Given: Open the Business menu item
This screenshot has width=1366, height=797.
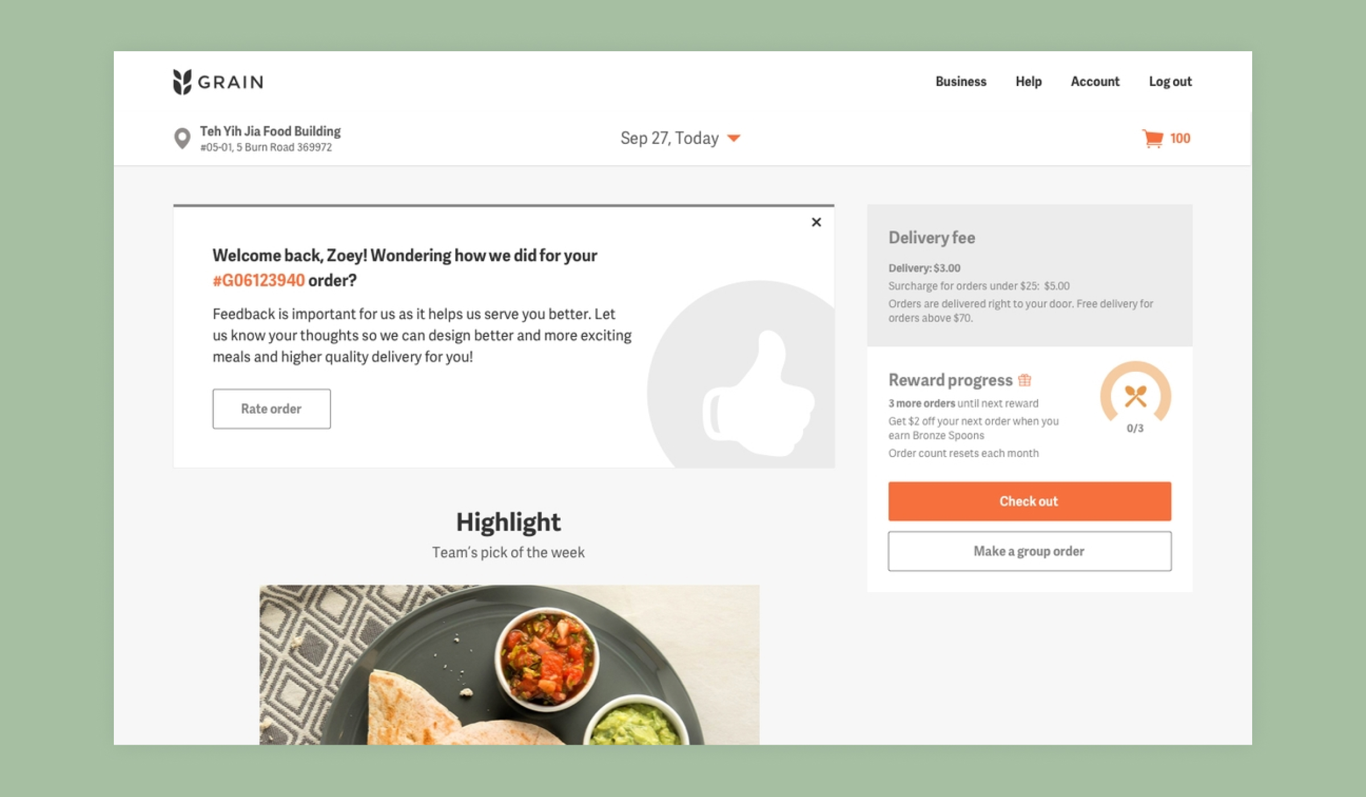Looking at the screenshot, I should [961, 81].
